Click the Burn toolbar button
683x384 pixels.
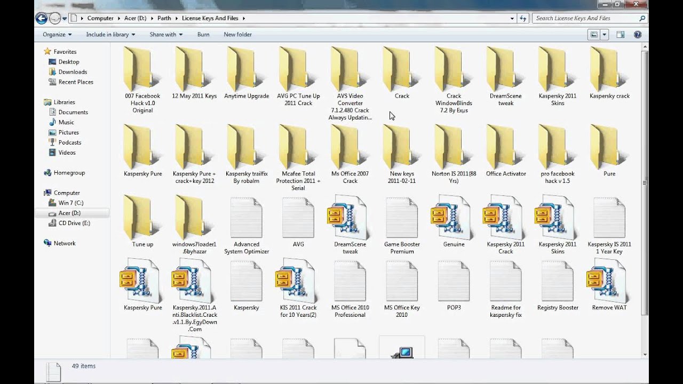203,35
